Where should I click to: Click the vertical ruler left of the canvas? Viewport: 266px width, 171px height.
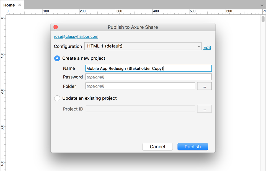[3, 93]
